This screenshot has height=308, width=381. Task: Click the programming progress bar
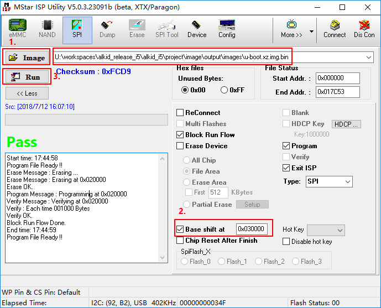(x=86, y=120)
